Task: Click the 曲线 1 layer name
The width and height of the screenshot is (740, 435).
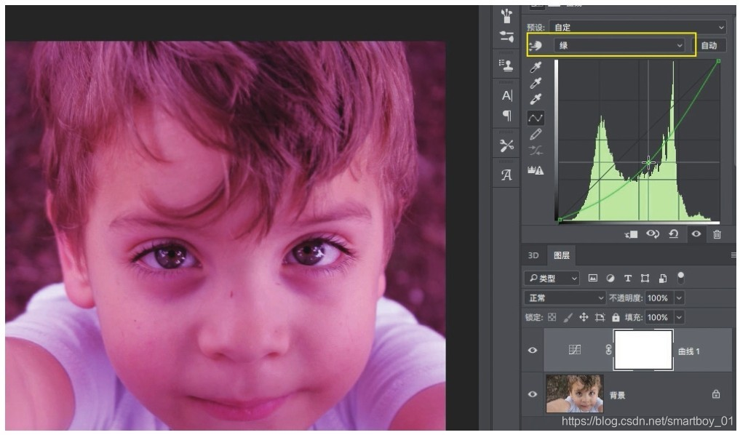Action: (689, 351)
